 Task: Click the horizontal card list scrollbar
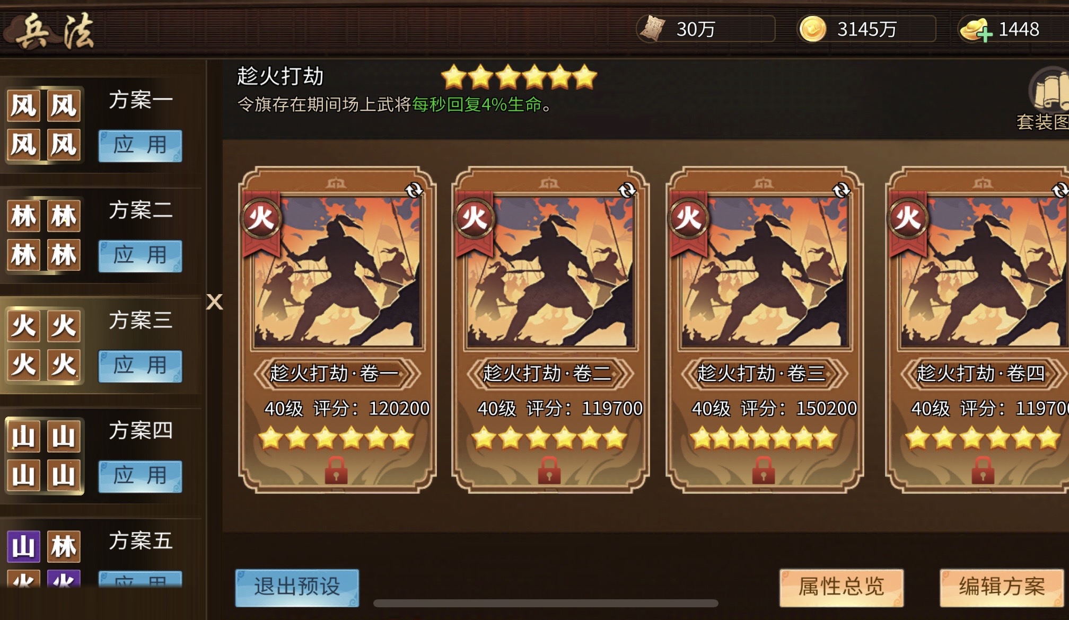[x=546, y=603]
